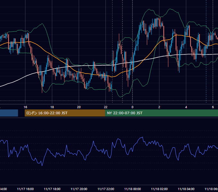Screen dimensions: 218x192
Task: Click the hour label 22 on the price chart axis
Action: (x=106, y=107)
